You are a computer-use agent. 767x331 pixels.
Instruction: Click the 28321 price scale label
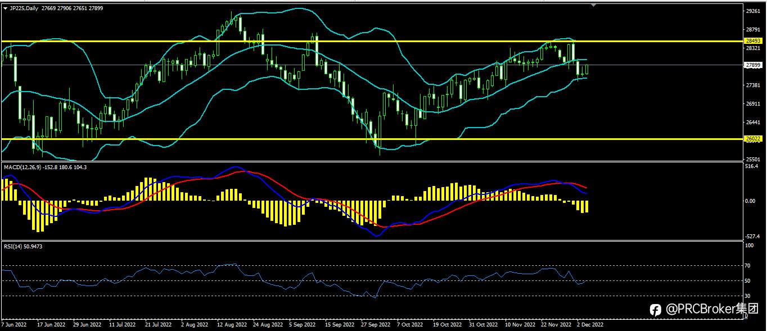pos(753,48)
